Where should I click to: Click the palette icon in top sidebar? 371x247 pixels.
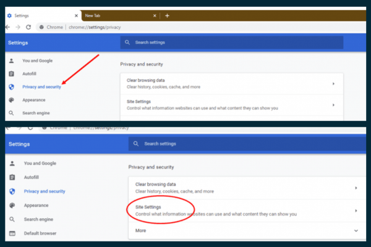[11, 100]
